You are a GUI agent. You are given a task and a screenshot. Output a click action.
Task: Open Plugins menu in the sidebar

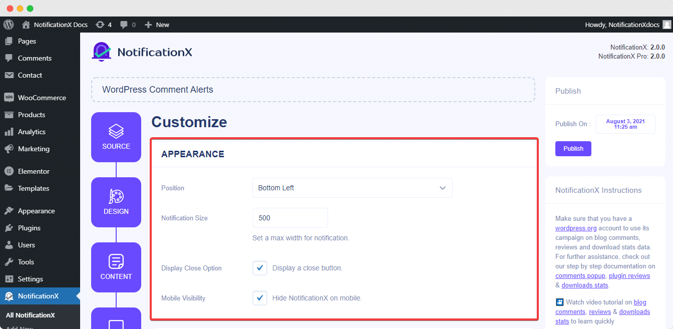click(40, 228)
